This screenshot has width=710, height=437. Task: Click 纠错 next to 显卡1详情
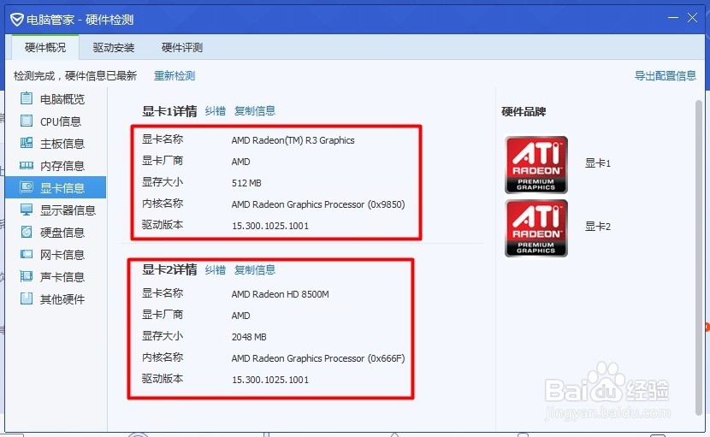[x=215, y=111]
